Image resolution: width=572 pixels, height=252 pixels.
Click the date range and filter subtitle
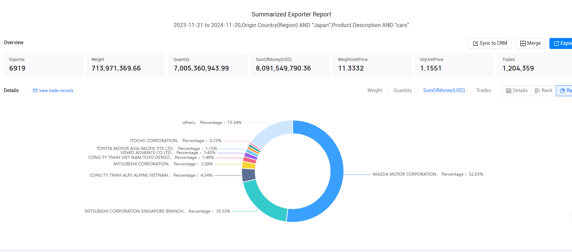(291, 25)
